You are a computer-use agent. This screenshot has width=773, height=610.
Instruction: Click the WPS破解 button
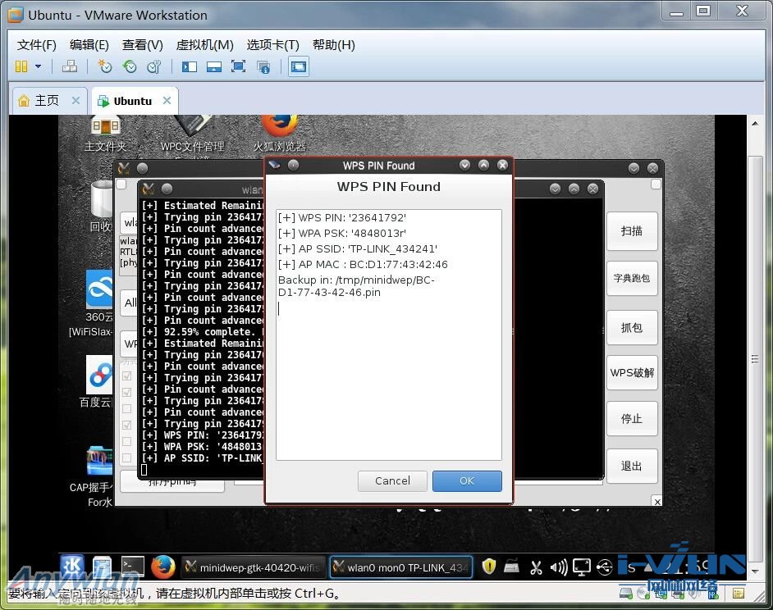[632, 372]
